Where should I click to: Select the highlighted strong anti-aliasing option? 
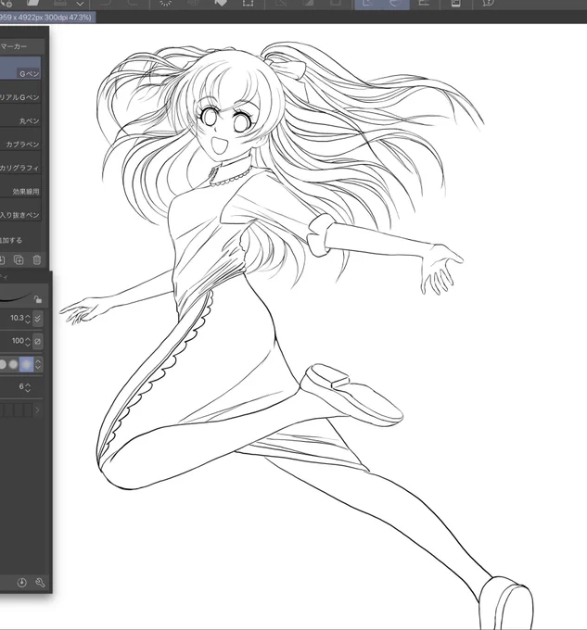27,364
